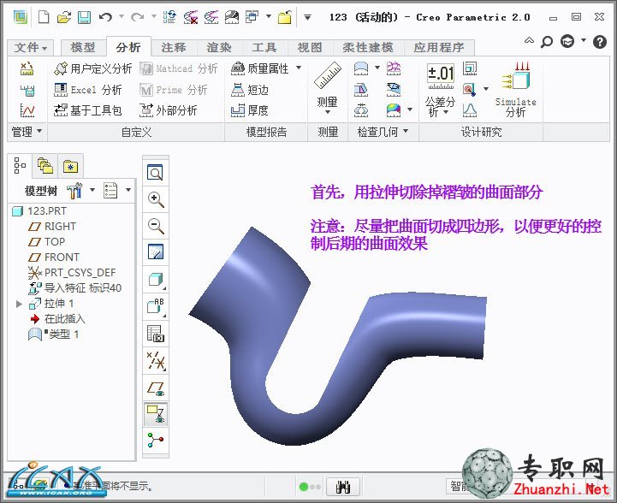Launch Simulate 分析
The height and width of the screenshot is (503, 617).
[x=515, y=90]
